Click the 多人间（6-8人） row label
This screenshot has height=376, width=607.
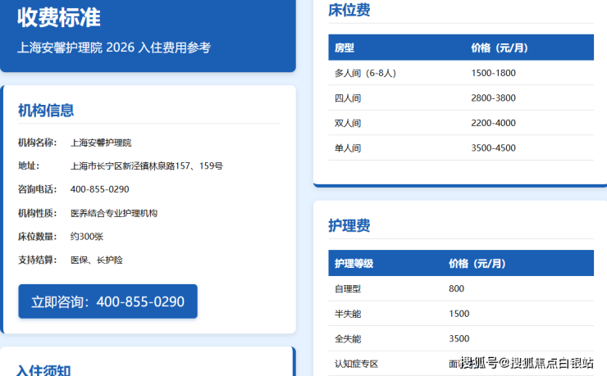[x=366, y=73]
